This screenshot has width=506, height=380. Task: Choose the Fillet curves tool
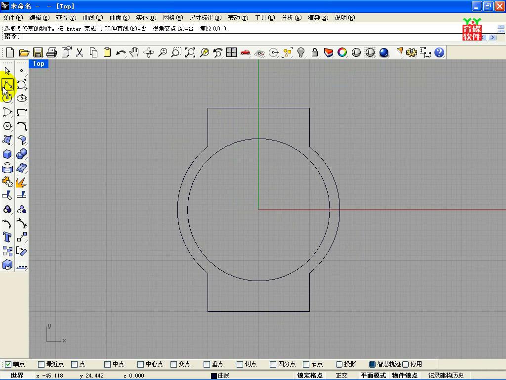[22, 126]
